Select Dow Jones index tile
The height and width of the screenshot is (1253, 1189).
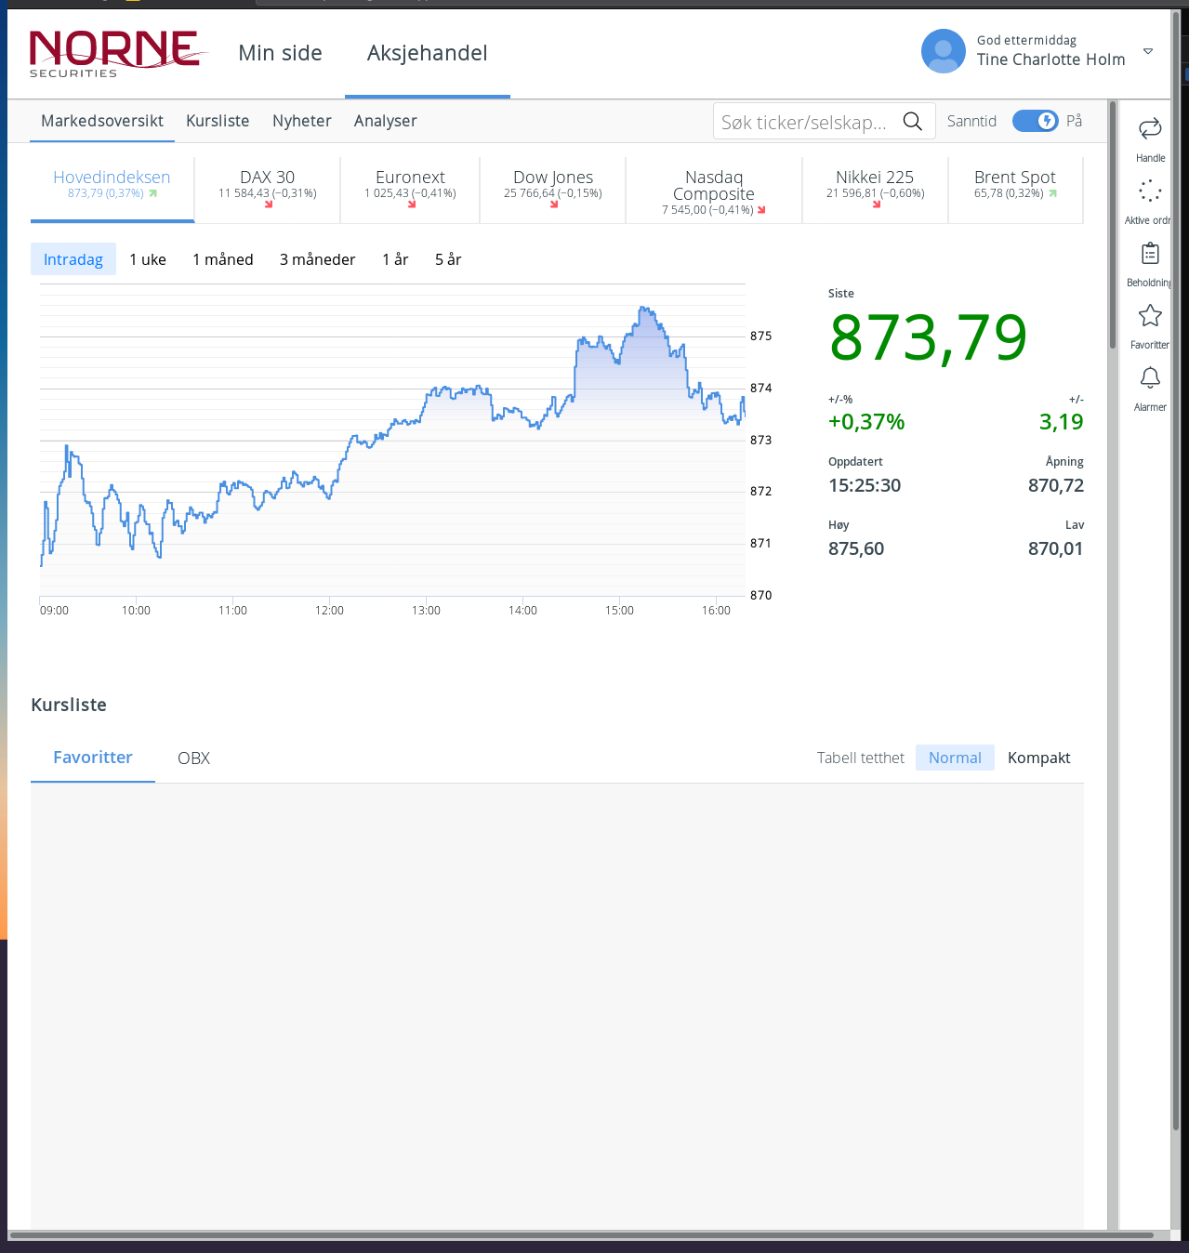(553, 190)
